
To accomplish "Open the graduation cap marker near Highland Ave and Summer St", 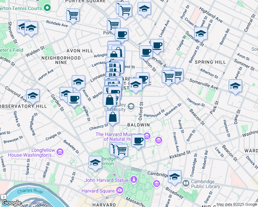I will [201, 33].
